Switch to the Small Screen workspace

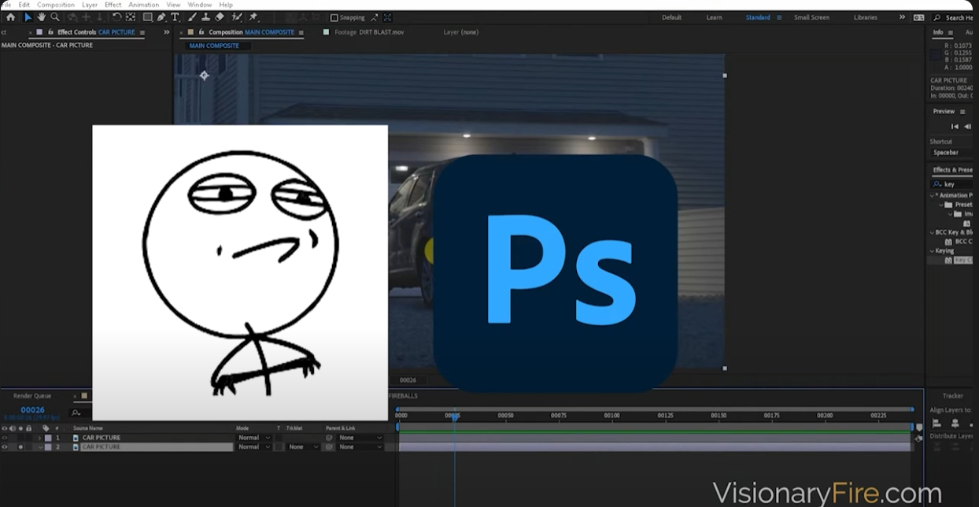(x=811, y=17)
